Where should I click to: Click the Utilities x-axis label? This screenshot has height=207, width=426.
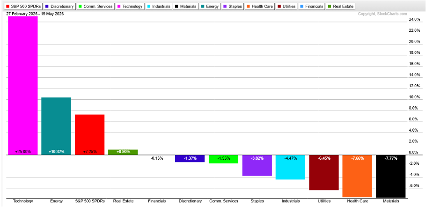pyautogui.click(x=324, y=201)
